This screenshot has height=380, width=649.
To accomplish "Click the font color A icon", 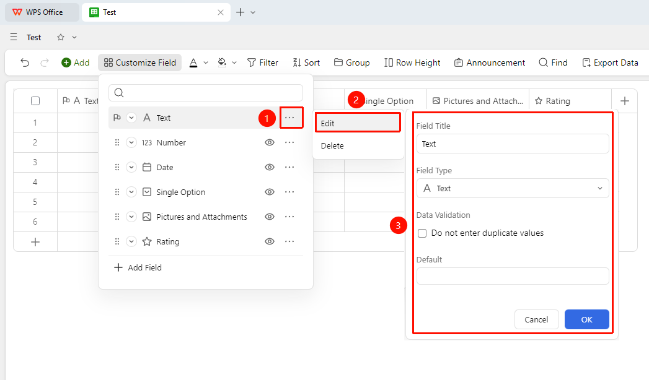I will 193,63.
